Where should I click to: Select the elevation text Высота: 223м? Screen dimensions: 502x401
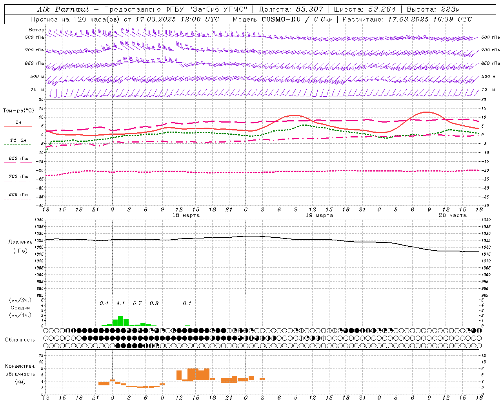click(433, 9)
